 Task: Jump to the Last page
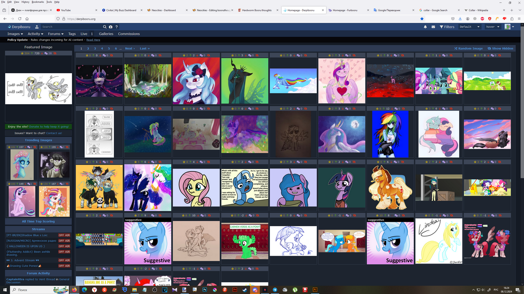(145, 49)
